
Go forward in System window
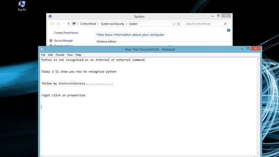pos(58,24)
